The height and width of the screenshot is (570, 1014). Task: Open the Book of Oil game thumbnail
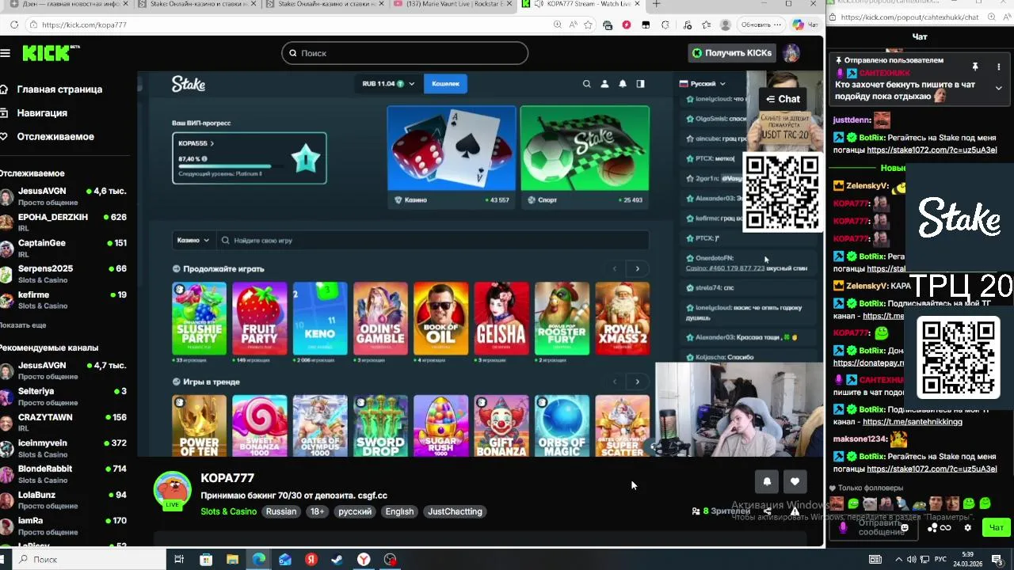(x=440, y=318)
